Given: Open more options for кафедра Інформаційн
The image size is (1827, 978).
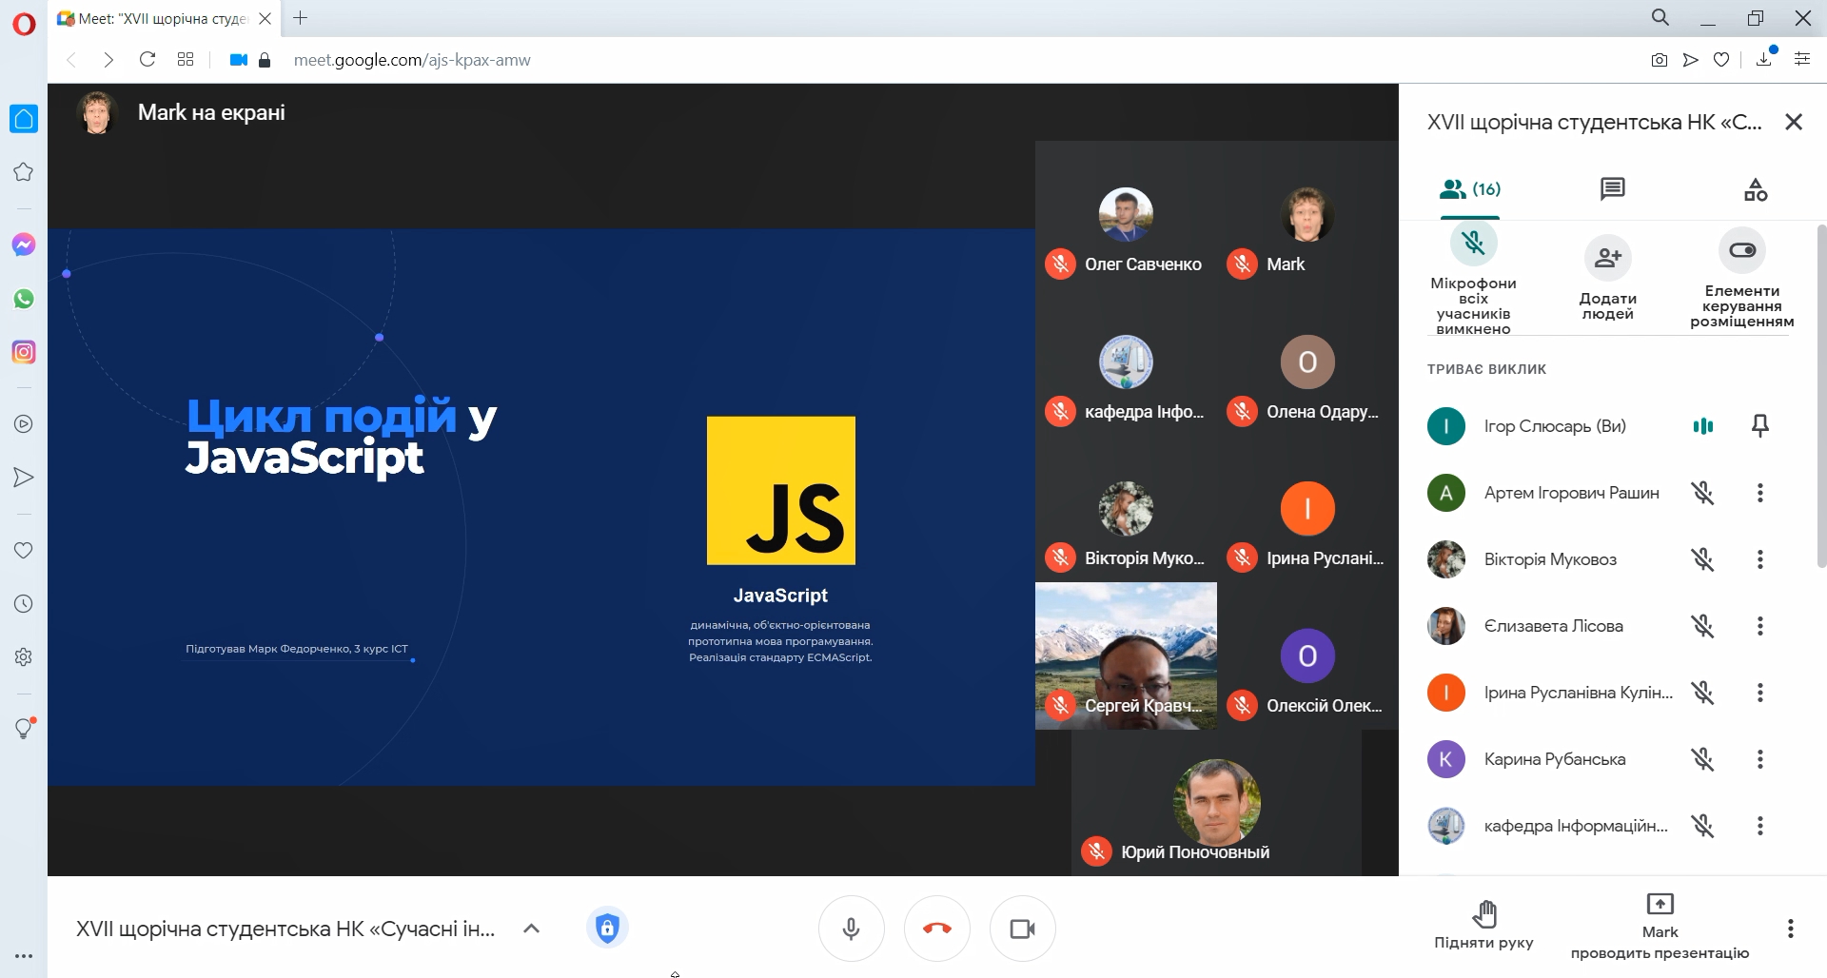Looking at the screenshot, I should pos(1760,826).
